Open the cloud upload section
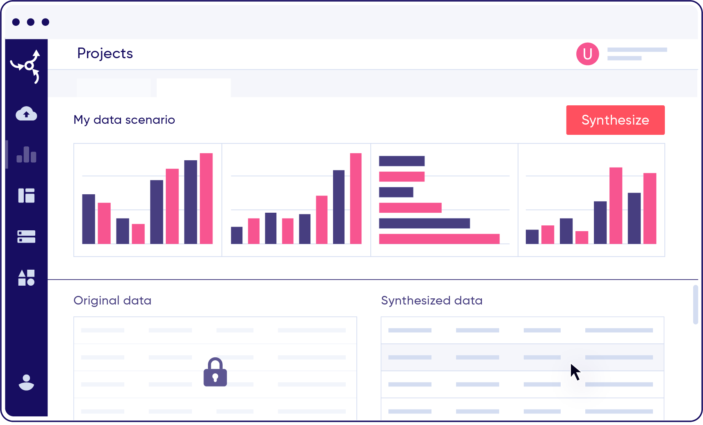The width and height of the screenshot is (703, 425). pos(26,114)
